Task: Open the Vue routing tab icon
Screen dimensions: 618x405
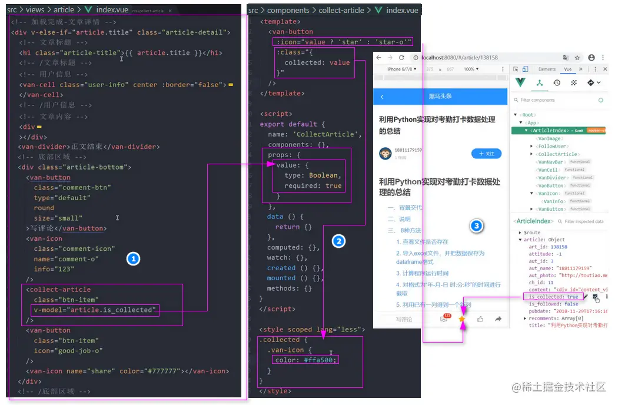Action: pos(590,82)
